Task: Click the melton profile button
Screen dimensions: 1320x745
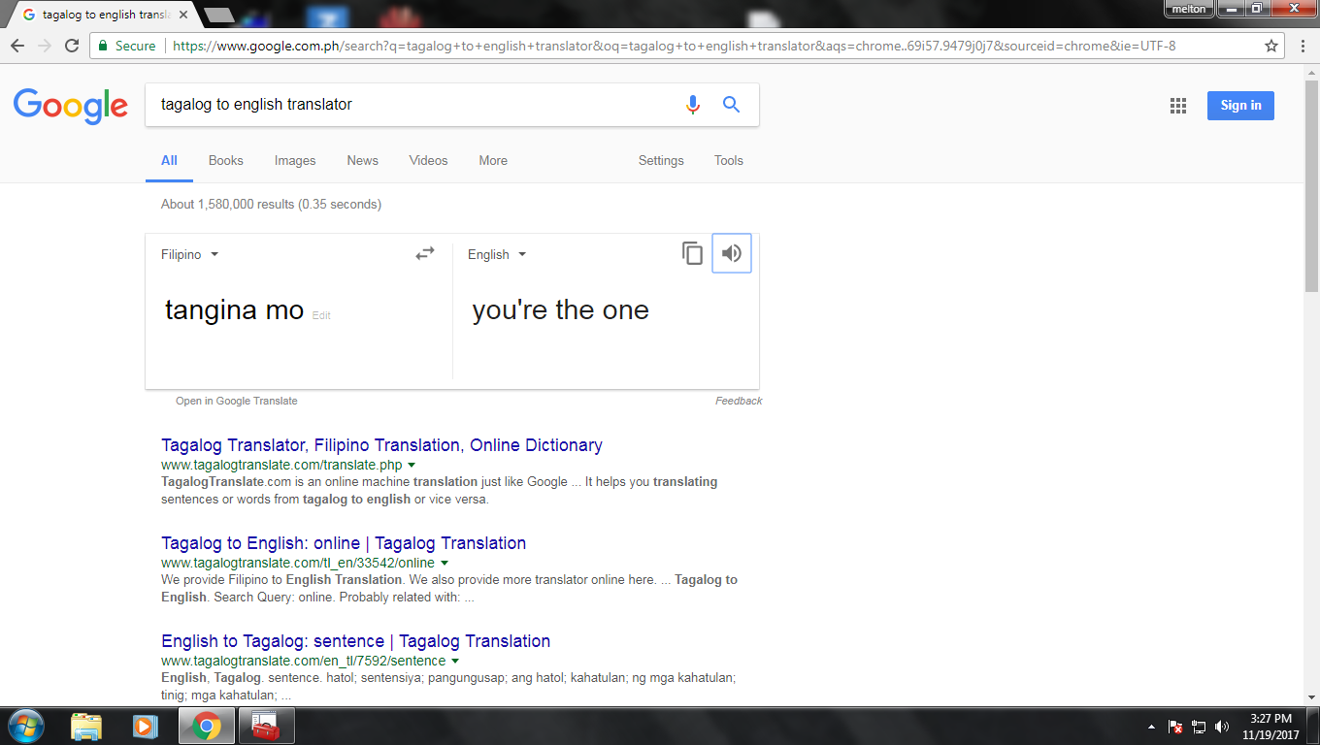Action: 1189,9
